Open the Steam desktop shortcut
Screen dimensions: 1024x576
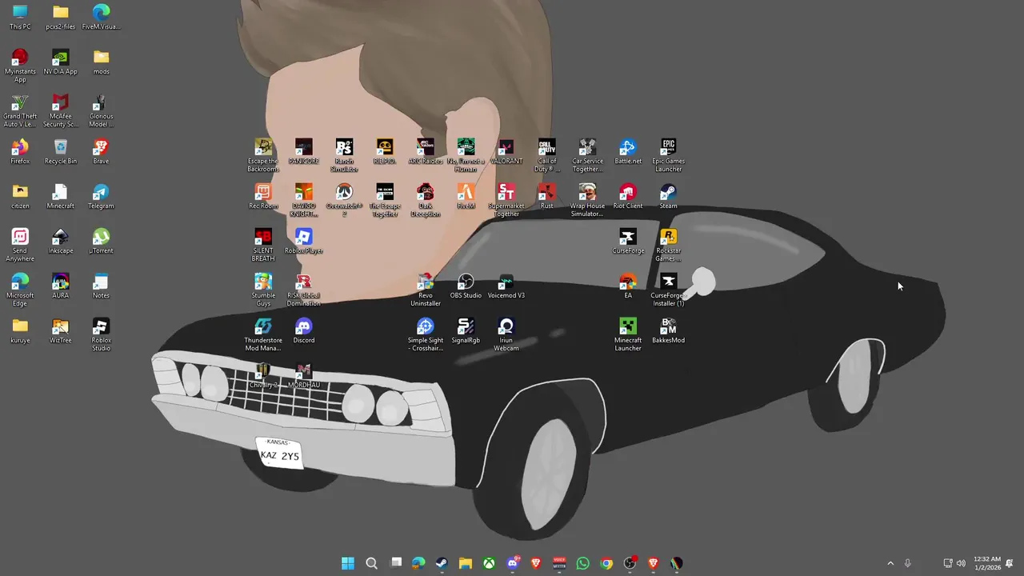click(668, 196)
